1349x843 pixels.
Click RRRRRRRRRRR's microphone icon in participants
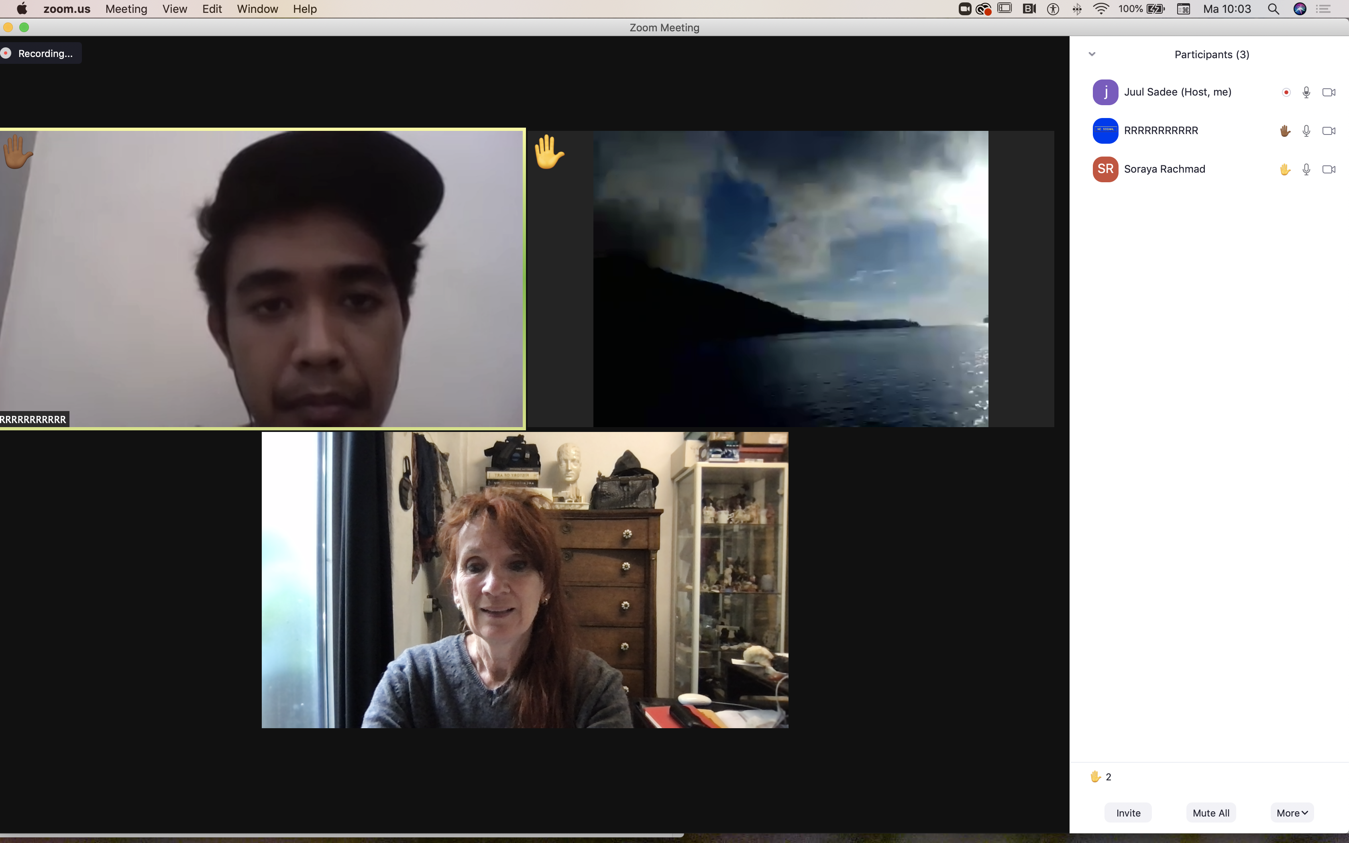[x=1306, y=131]
